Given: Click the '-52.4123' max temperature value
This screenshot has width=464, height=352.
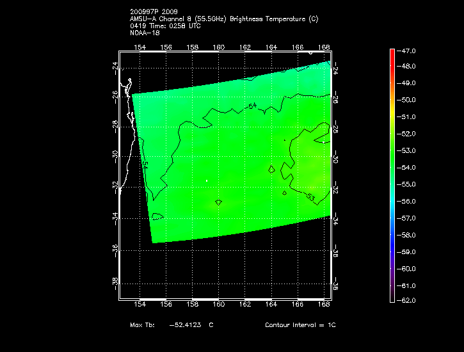Looking at the screenshot, I should point(185,324).
